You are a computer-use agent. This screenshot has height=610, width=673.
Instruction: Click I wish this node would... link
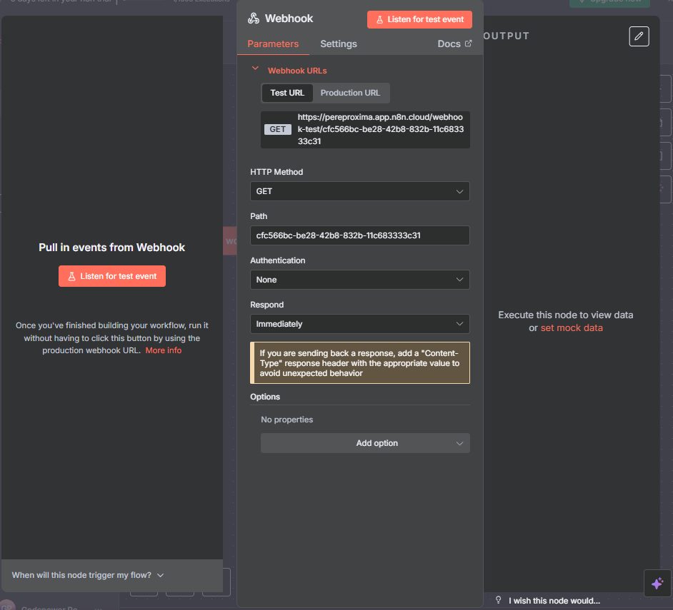click(x=554, y=601)
